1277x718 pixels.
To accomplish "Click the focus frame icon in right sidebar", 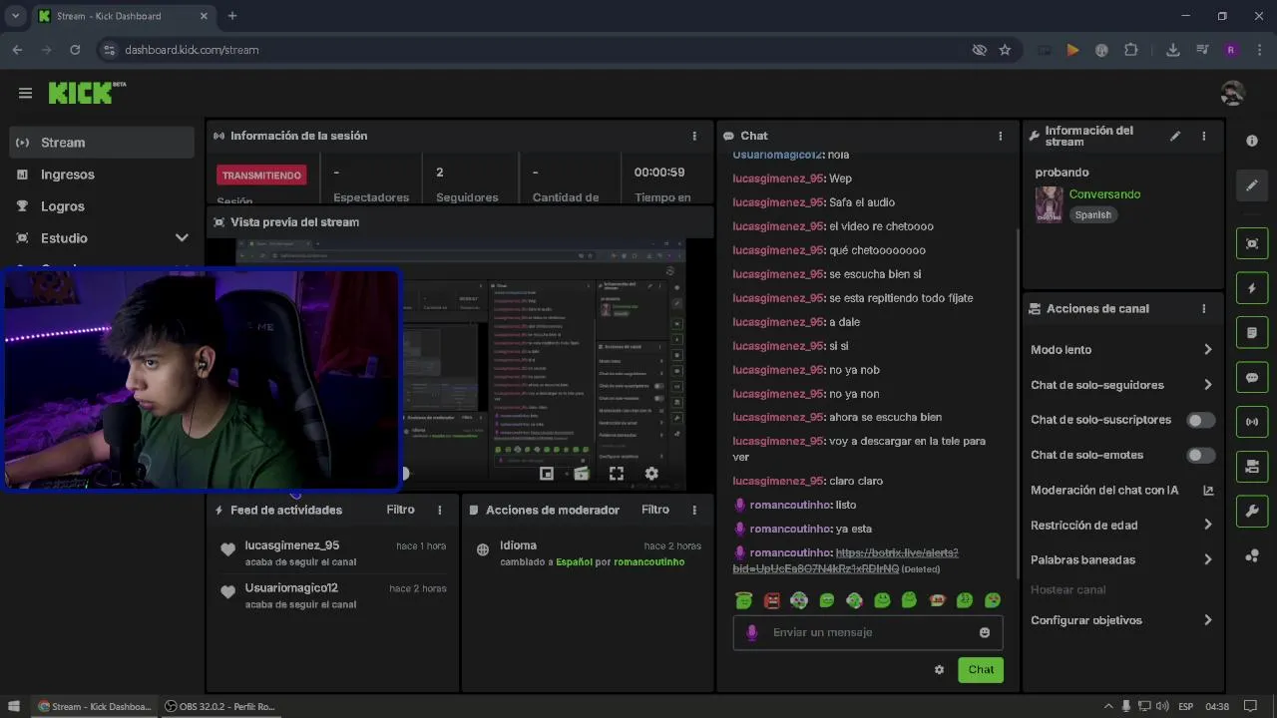I will tap(1252, 244).
